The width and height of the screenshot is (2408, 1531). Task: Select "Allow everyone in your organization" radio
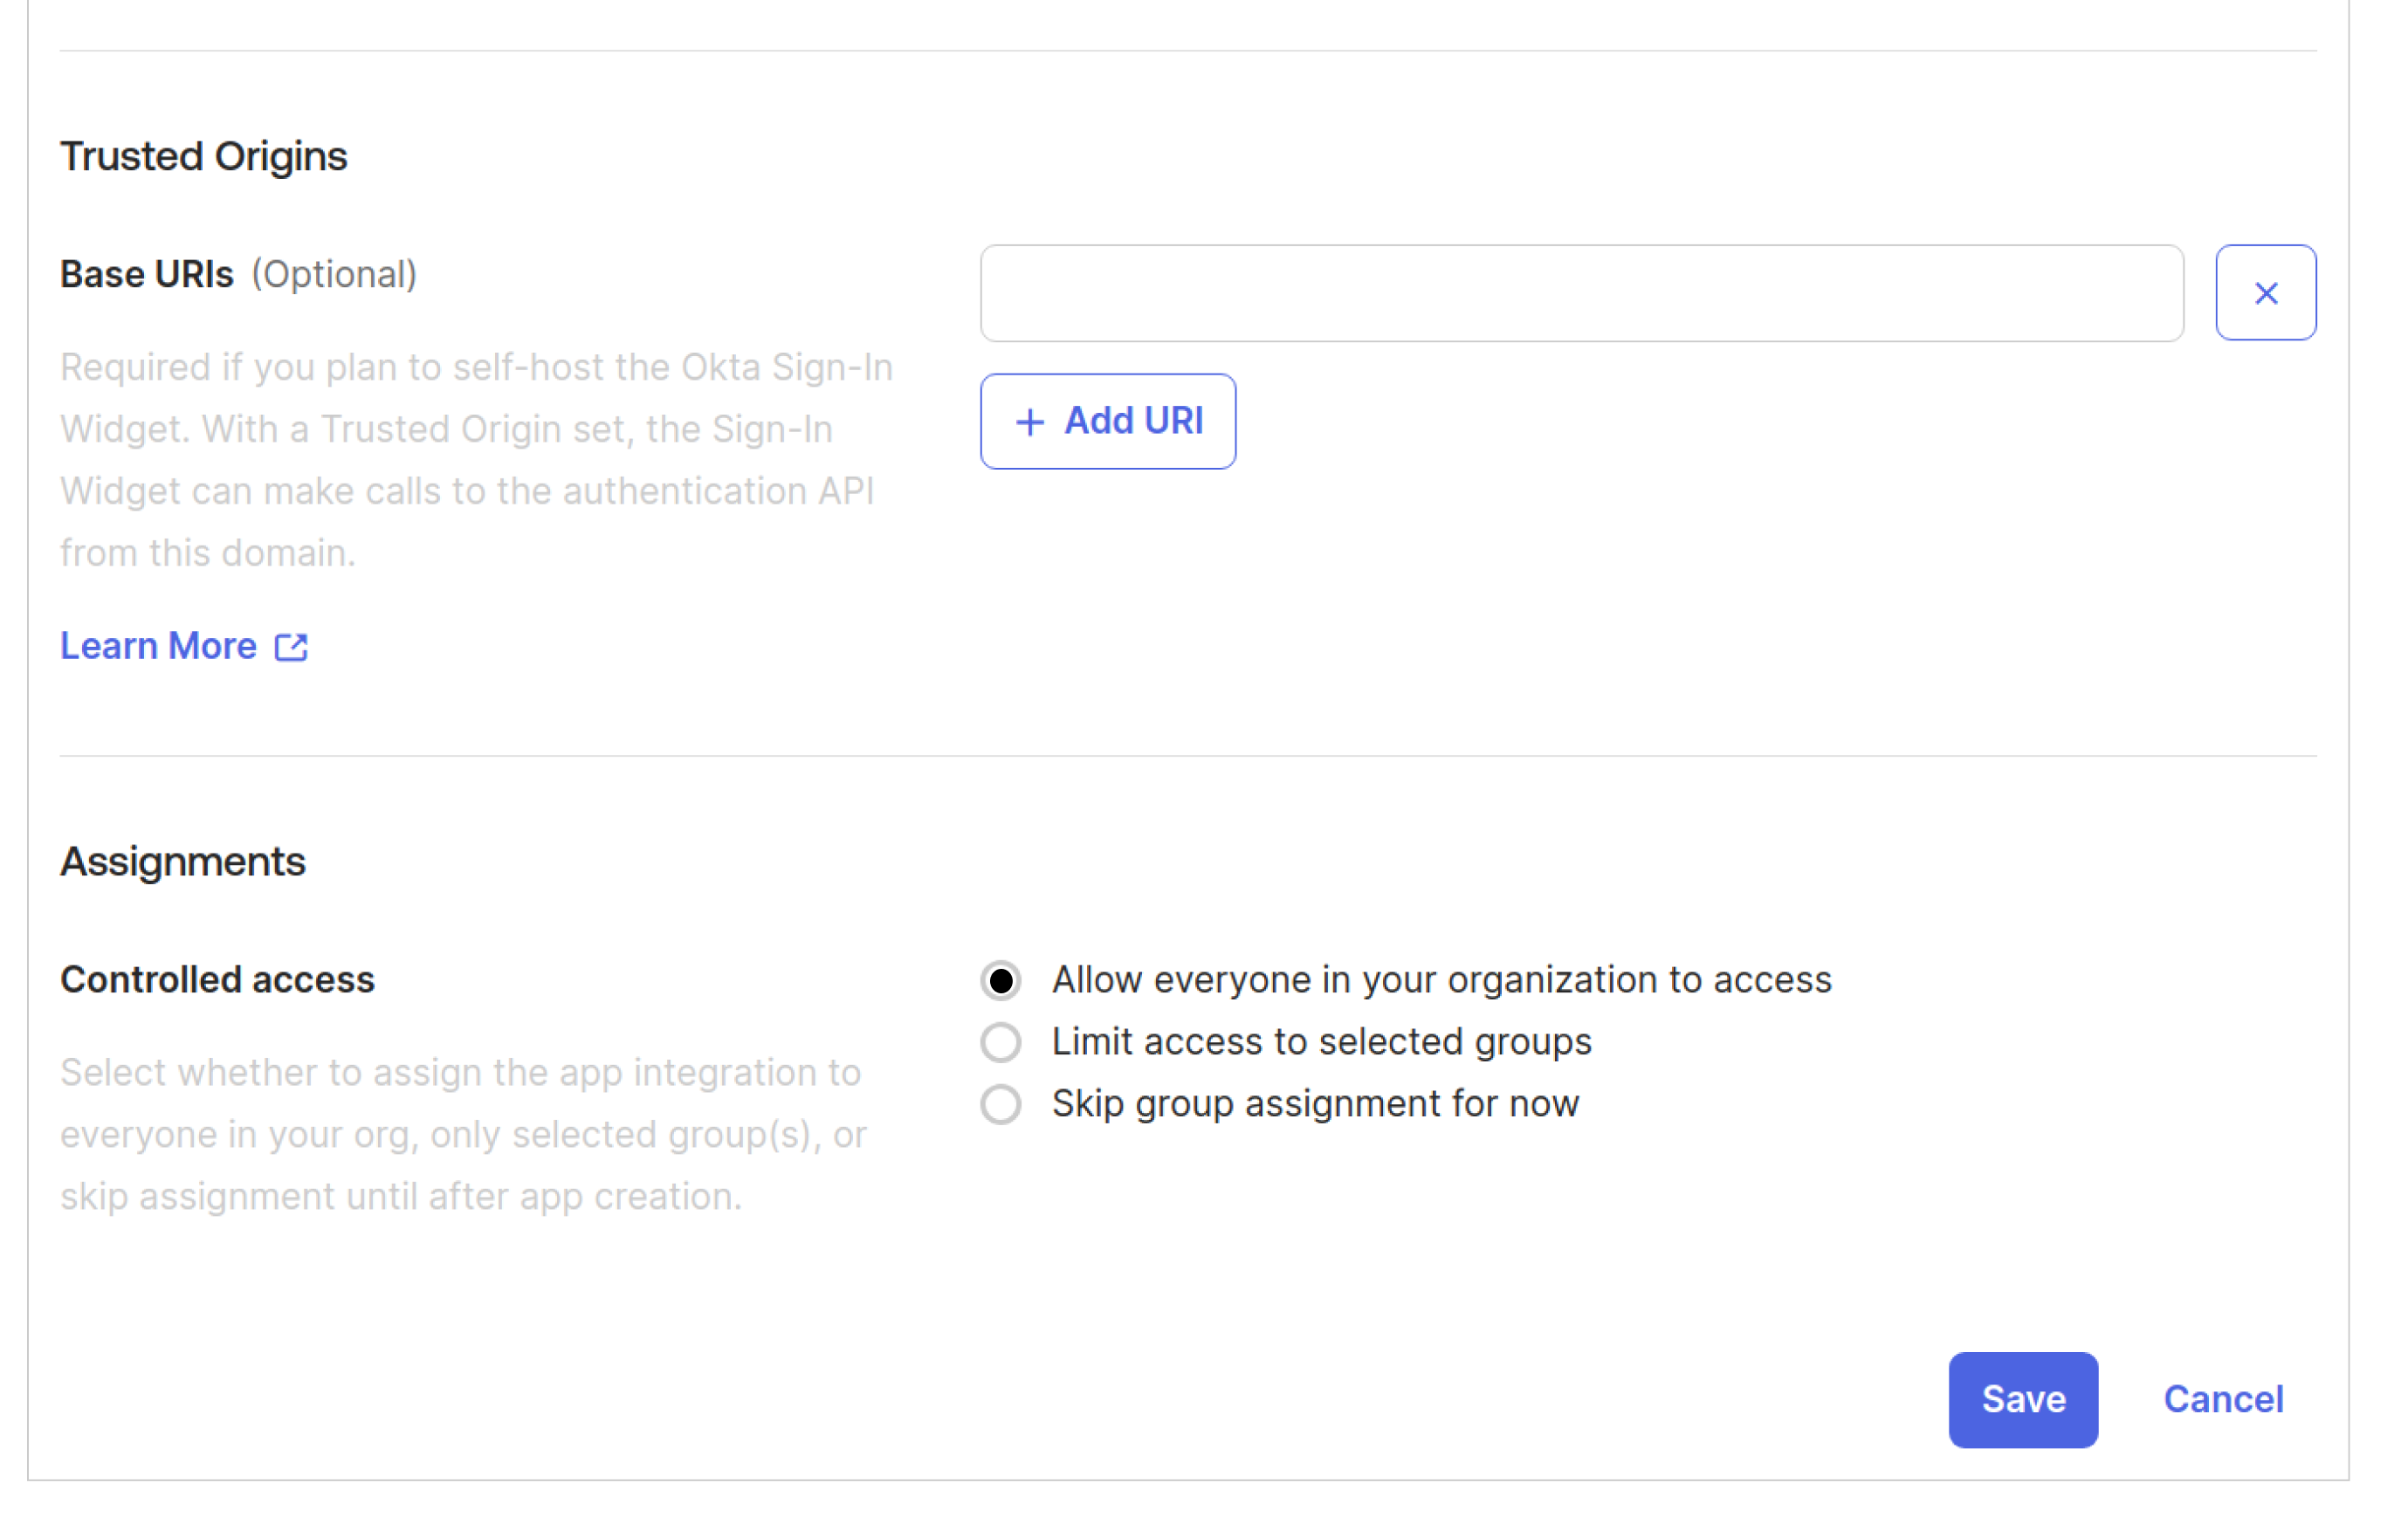tap(1000, 980)
